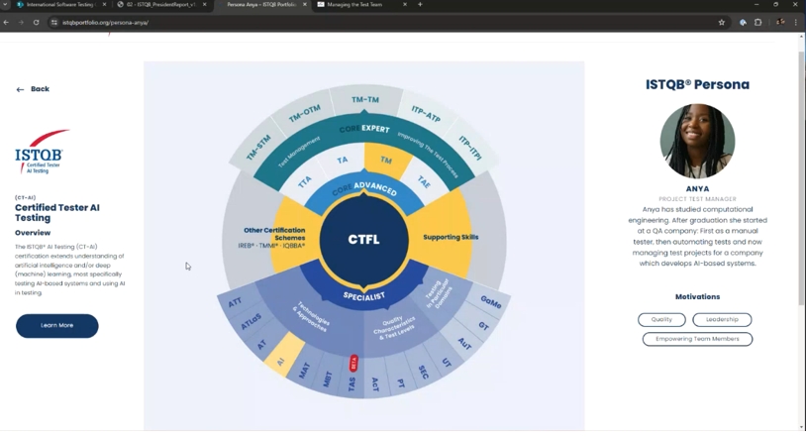The image size is (806, 437).
Task: Open the browser profile avatar
Action: (x=780, y=22)
